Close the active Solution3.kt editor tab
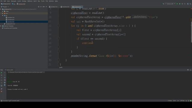 pos(82,7)
